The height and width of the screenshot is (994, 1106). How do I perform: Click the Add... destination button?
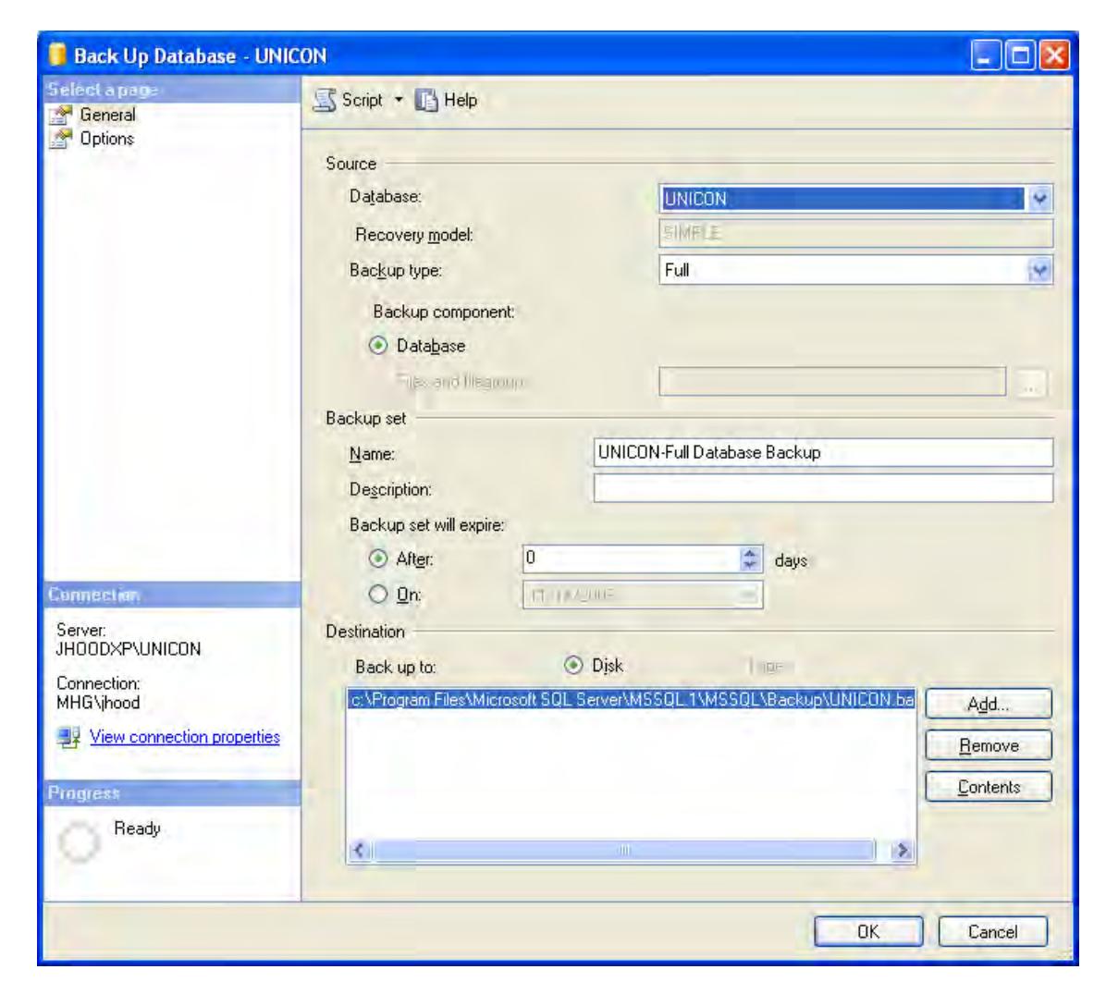pyautogui.click(x=989, y=704)
